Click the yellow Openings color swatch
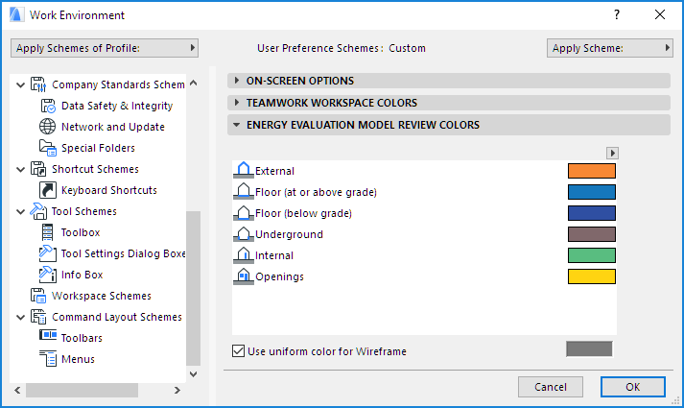Viewport: 684px width, 408px height. 591,276
